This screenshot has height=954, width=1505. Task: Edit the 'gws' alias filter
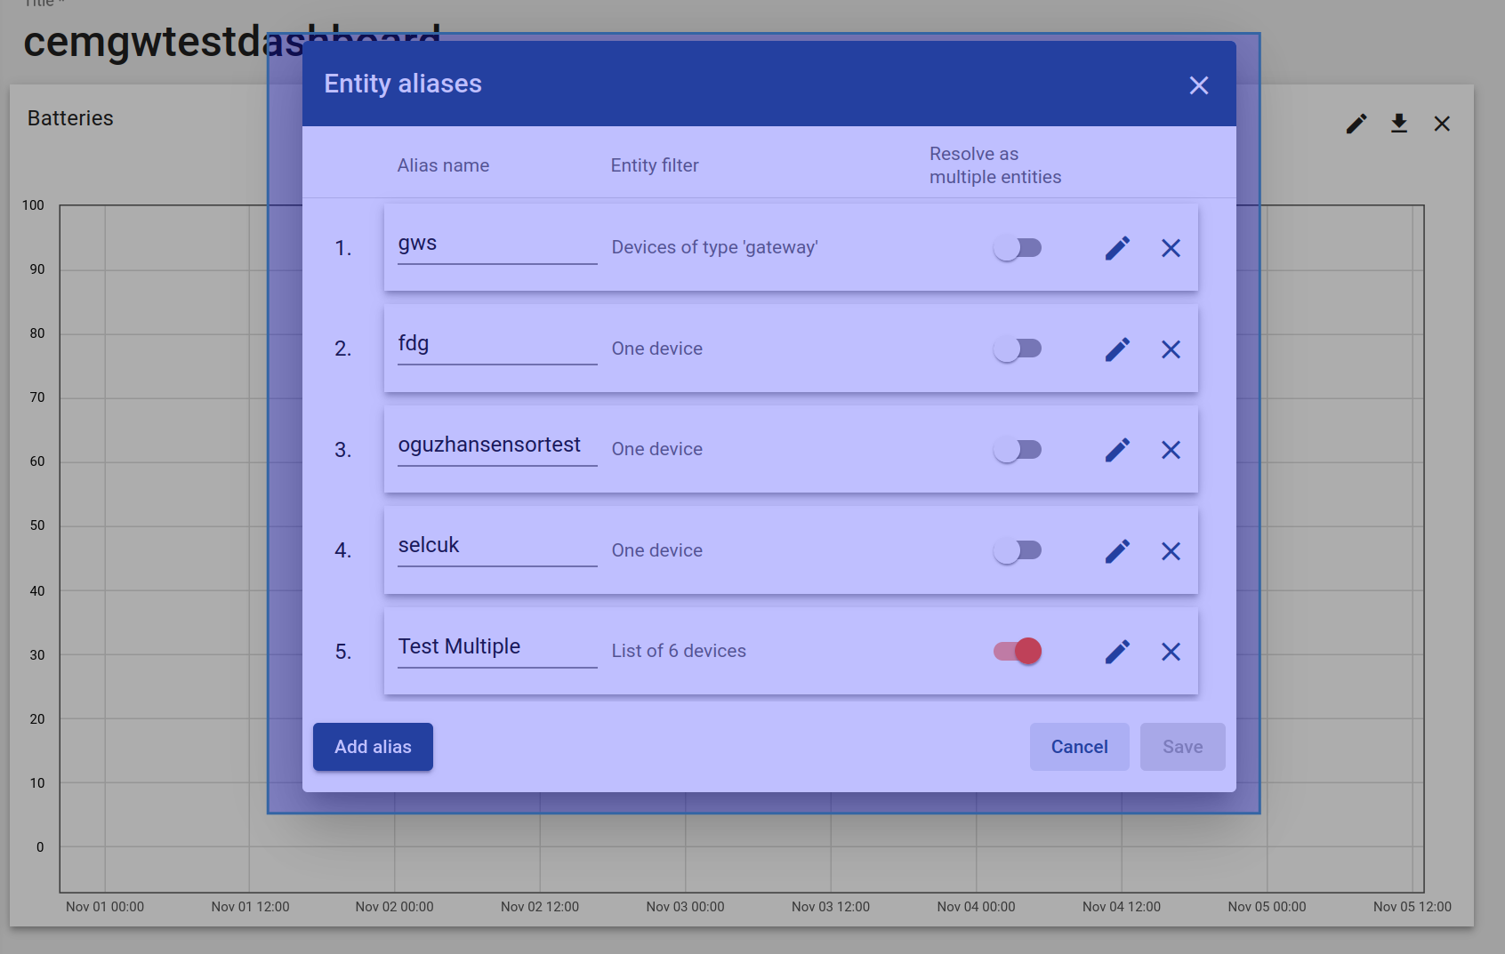coord(1117,248)
